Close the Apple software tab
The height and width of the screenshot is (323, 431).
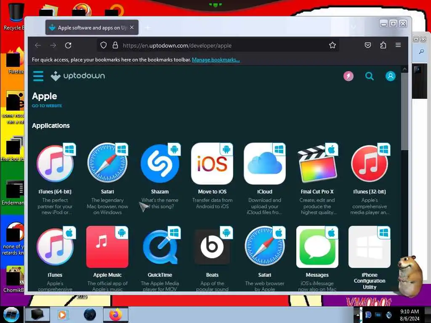tap(132, 27)
